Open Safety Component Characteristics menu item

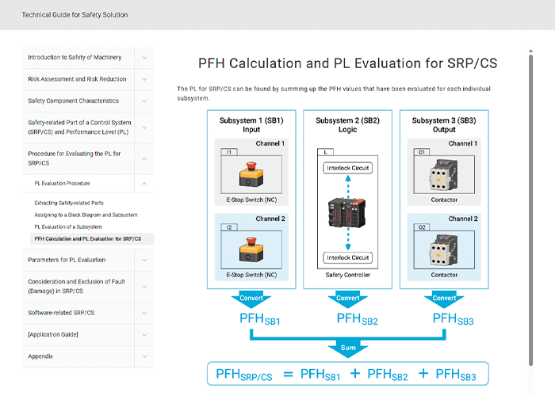pyautogui.click(x=73, y=101)
